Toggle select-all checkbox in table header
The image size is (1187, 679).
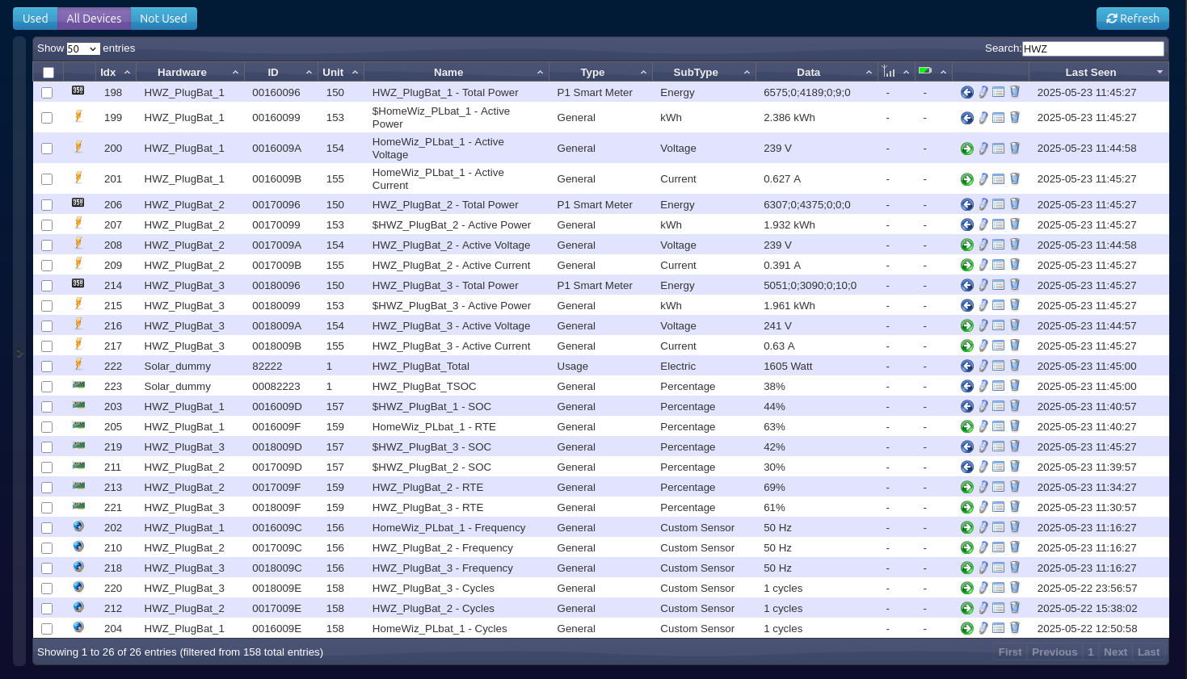[x=48, y=73]
